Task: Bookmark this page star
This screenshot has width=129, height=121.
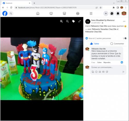Action: [101, 7]
